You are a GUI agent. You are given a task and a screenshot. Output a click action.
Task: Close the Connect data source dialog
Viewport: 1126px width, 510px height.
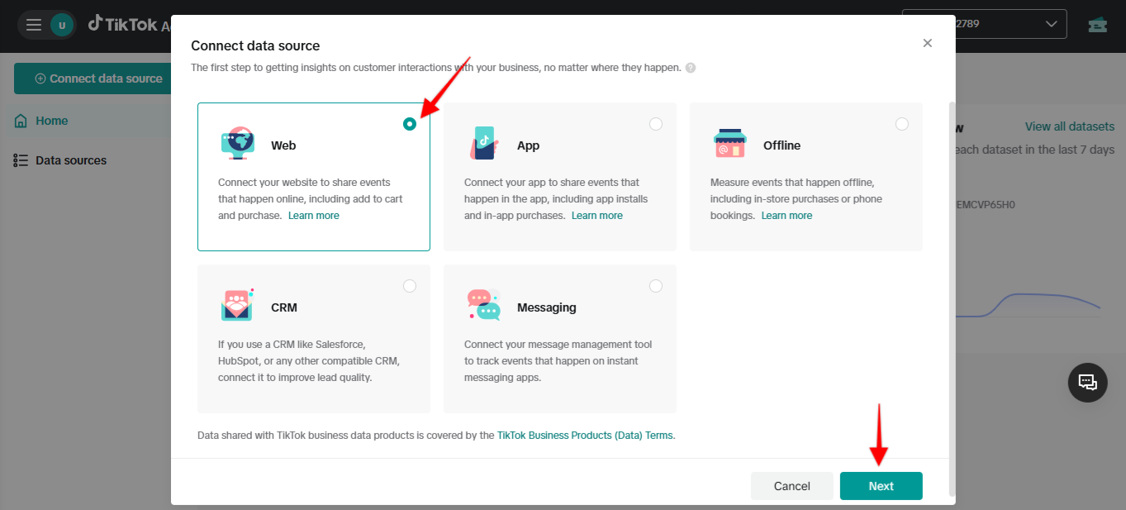(928, 43)
